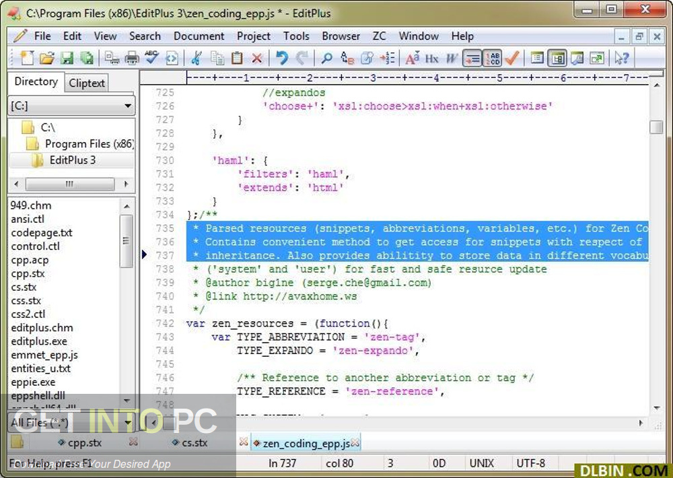Click line number 742 in the gutter
Viewport: 673px width, 478px height.
(x=166, y=323)
